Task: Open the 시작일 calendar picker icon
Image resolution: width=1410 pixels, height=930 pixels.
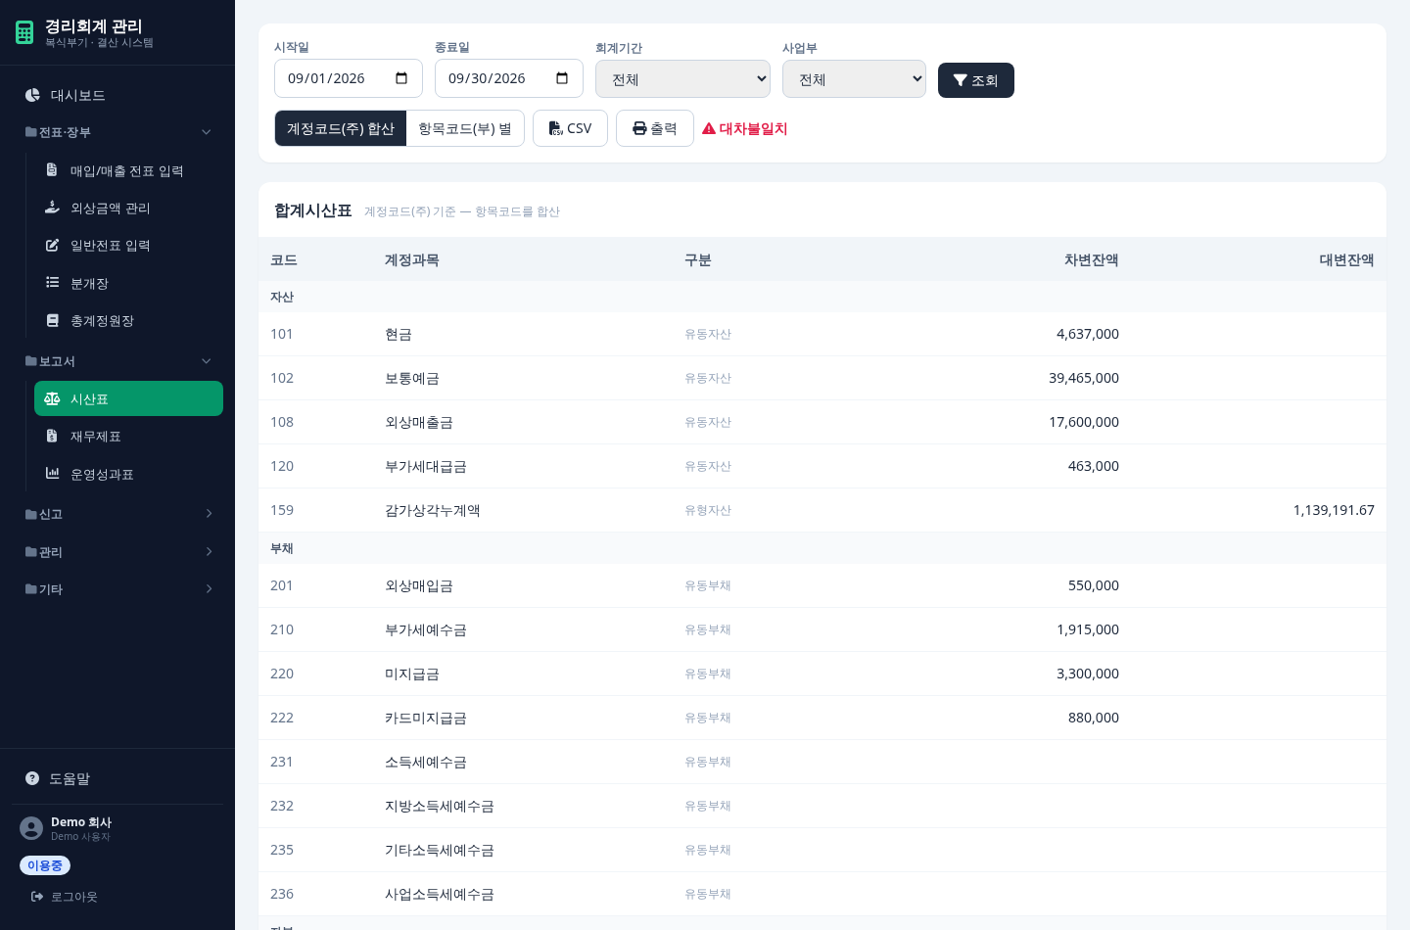Action: (401, 78)
